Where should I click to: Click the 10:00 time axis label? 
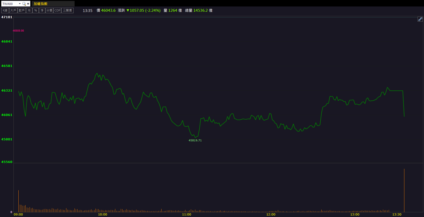(103, 215)
